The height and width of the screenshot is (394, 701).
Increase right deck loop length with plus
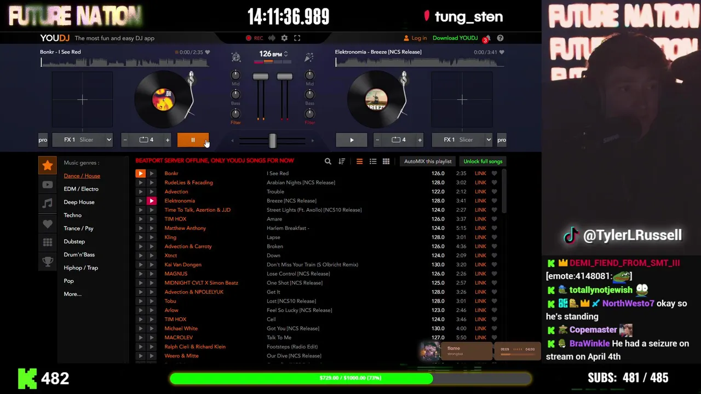pos(420,140)
